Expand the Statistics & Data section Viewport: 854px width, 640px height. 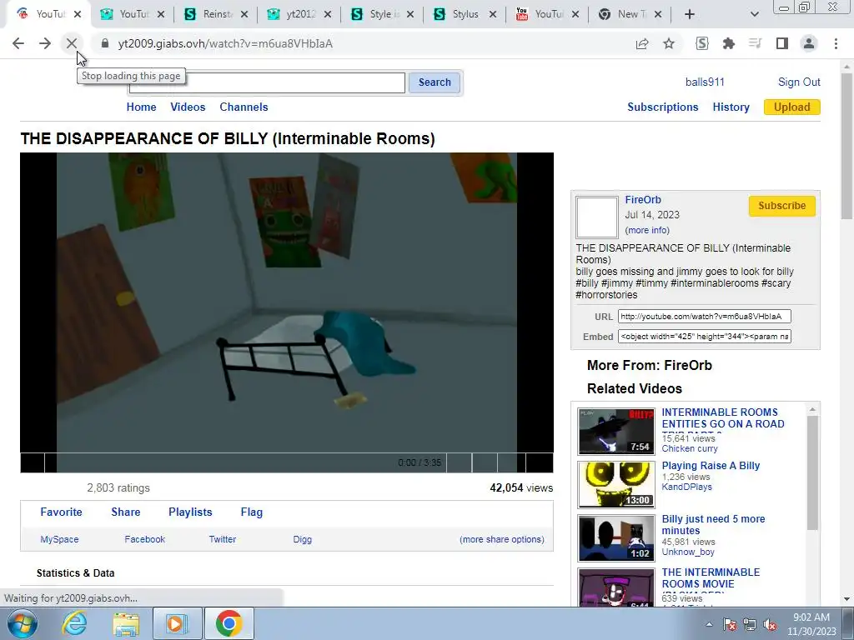(75, 573)
